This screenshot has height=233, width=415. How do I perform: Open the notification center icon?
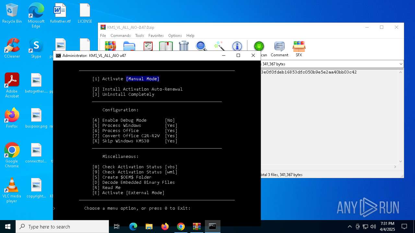click(404, 227)
